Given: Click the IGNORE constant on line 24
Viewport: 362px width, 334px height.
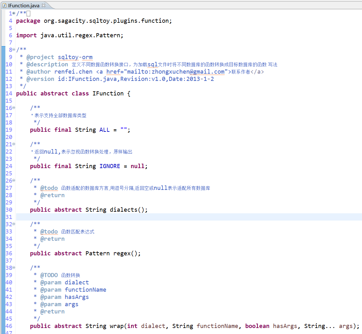Looking at the screenshot, I should [110, 166].
